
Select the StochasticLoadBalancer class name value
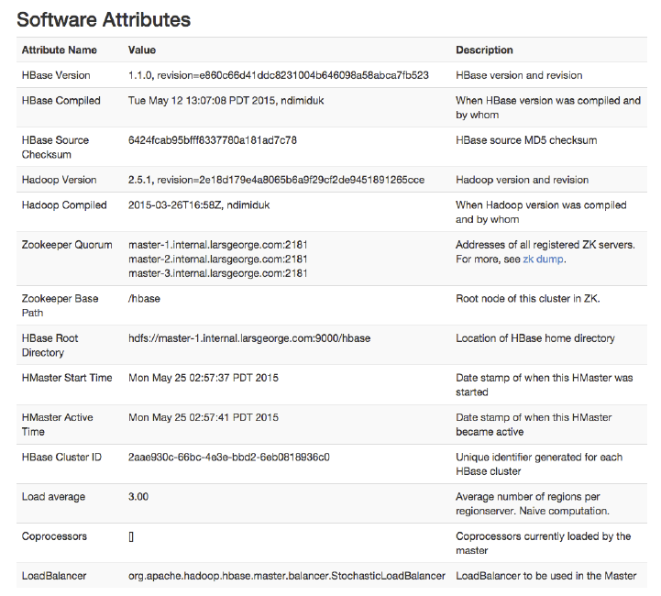tap(287, 576)
